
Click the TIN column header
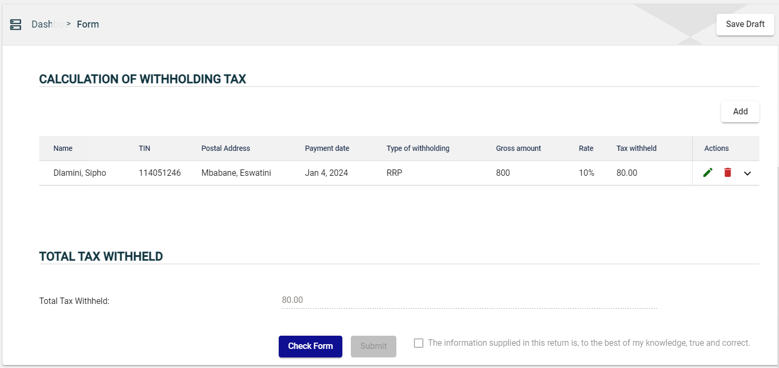click(x=145, y=148)
